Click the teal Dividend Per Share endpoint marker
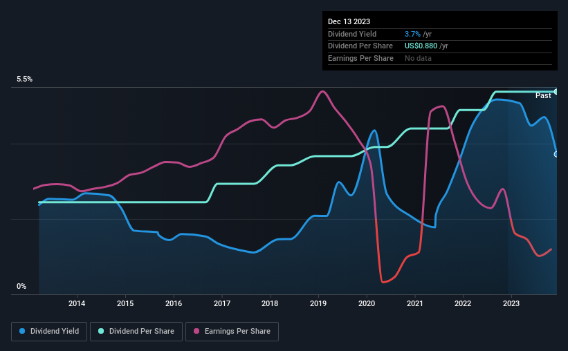The image size is (568, 351). [556, 91]
